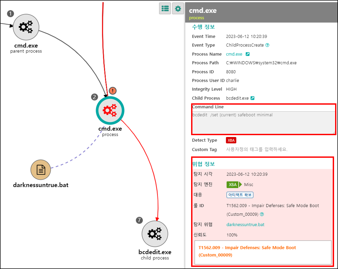Open the list view button
The height and width of the screenshot is (269, 338).
pos(165,8)
